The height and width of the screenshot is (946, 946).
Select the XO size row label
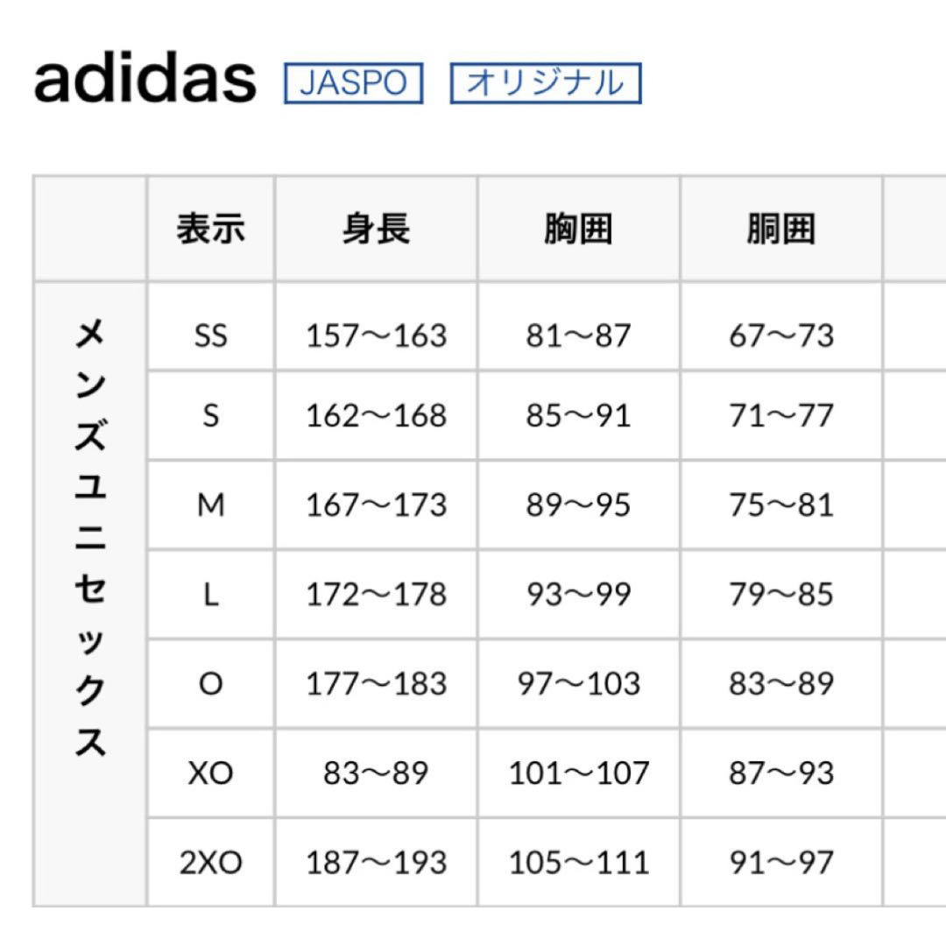click(210, 773)
